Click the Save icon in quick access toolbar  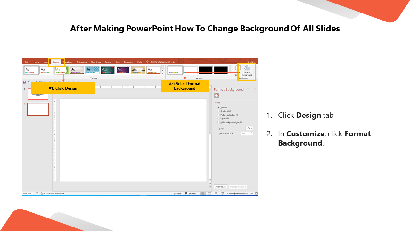click(x=24, y=82)
